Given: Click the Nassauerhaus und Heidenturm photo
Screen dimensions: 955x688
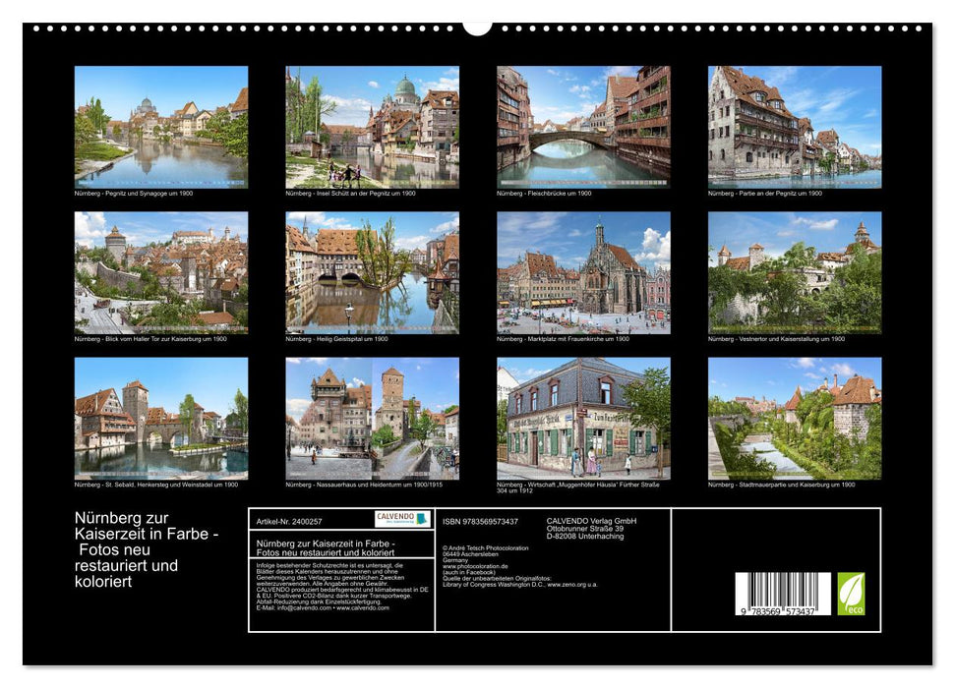Looking at the screenshot, I should 372,419.
